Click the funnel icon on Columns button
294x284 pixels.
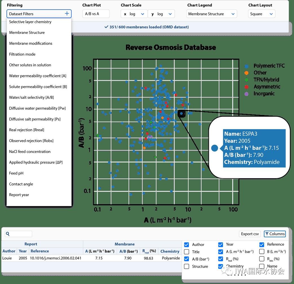tap(267, 234)
